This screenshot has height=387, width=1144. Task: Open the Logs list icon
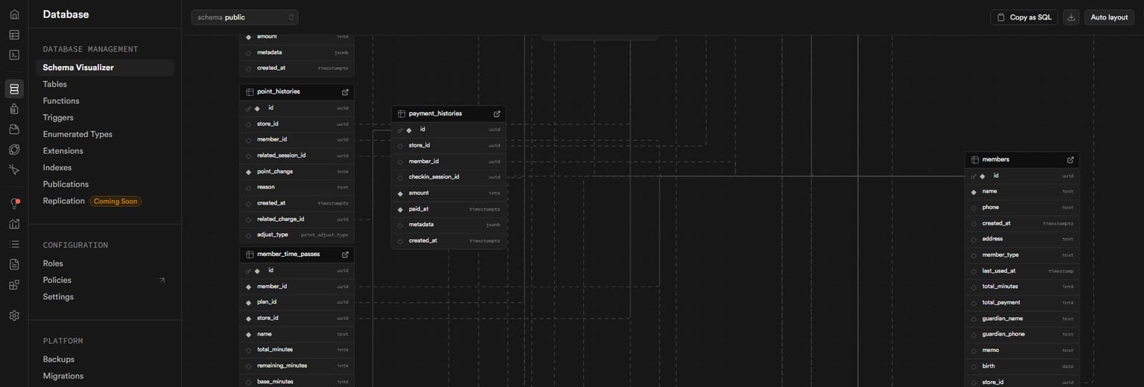click(14, 244)
